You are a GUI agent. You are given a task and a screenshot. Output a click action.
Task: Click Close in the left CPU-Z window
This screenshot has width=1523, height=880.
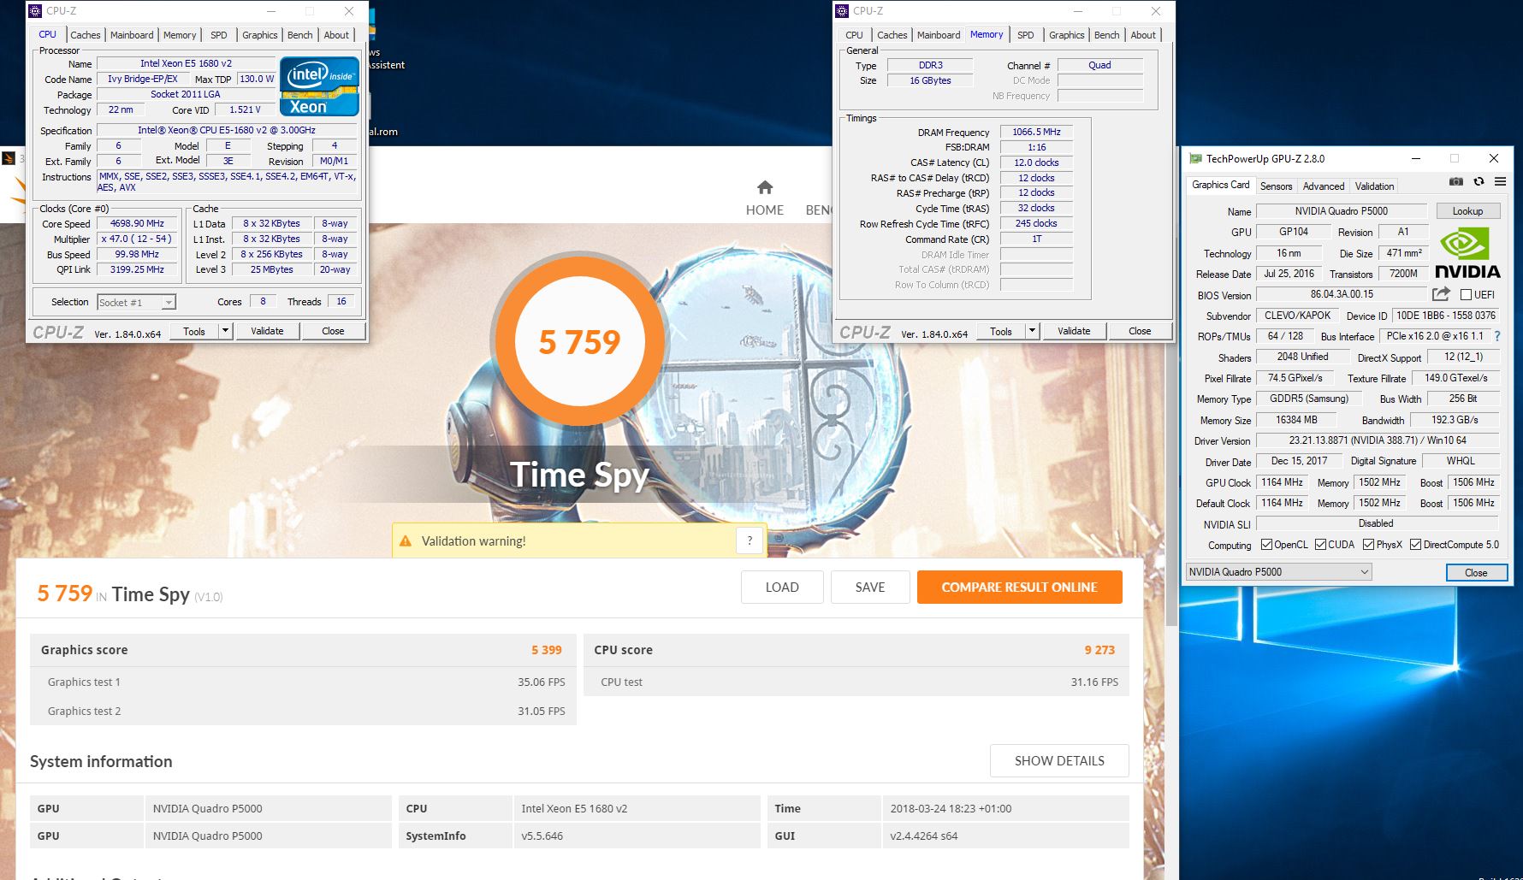(333, 331)
